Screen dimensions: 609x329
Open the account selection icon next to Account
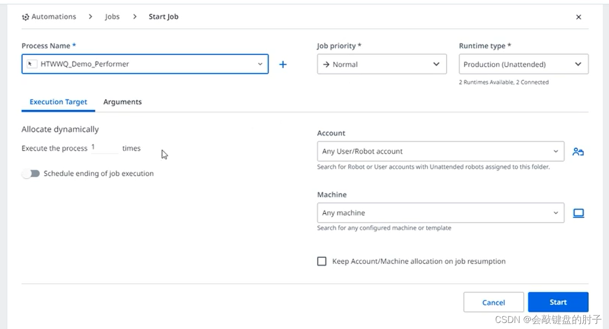point(578,151)
